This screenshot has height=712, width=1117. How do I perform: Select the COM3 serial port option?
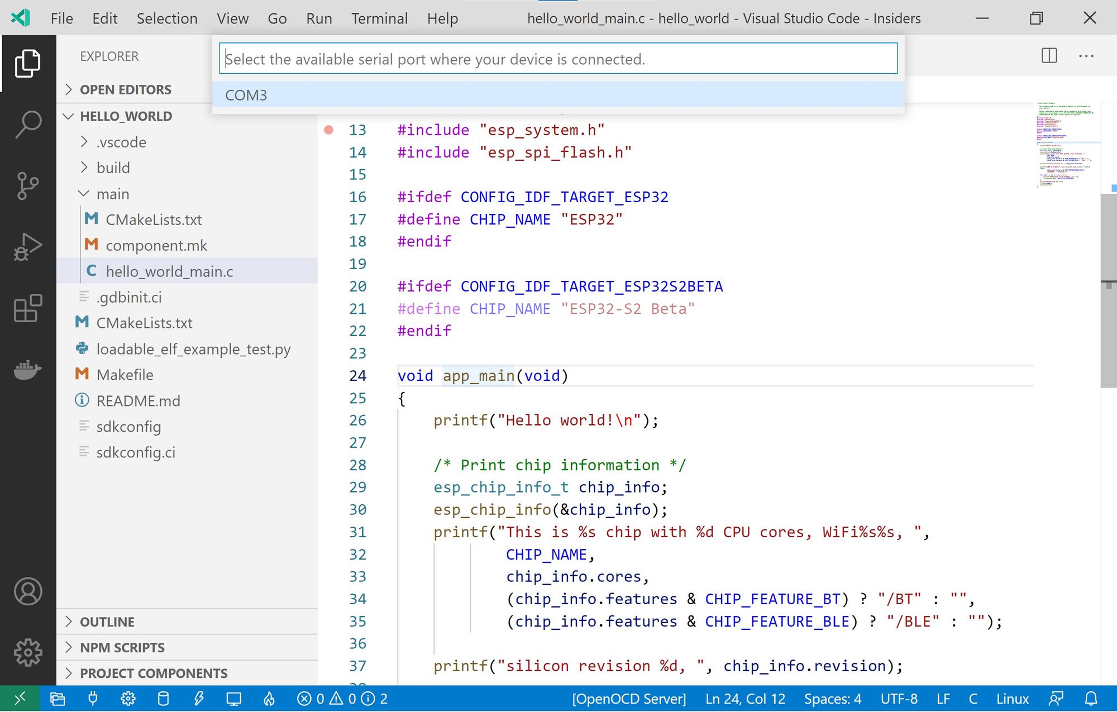coord(558,95)
